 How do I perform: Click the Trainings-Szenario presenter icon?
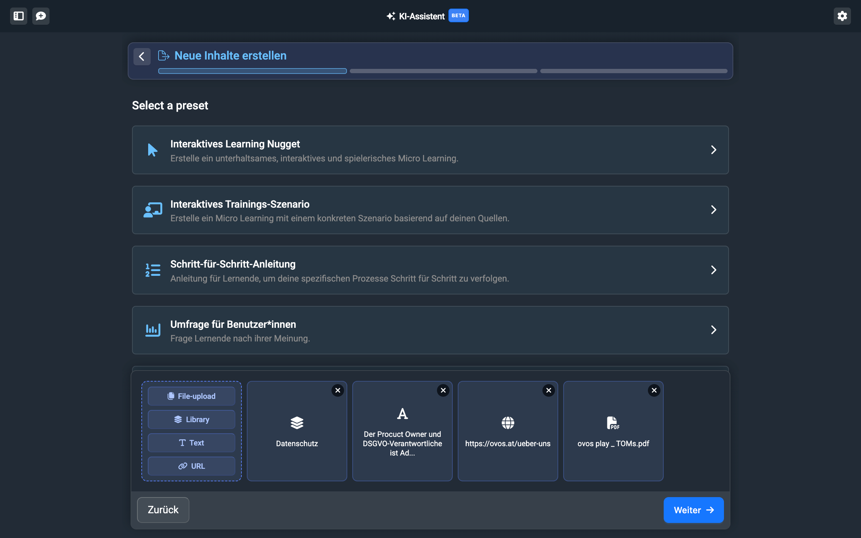tap(152, 210)
